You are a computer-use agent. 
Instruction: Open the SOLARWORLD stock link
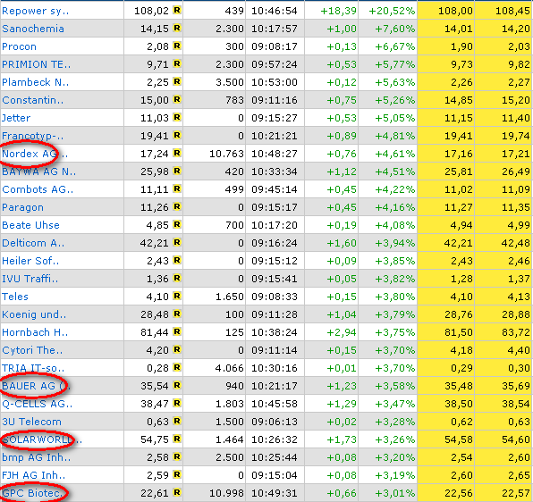pyautogui.click(x=38, y=439)
